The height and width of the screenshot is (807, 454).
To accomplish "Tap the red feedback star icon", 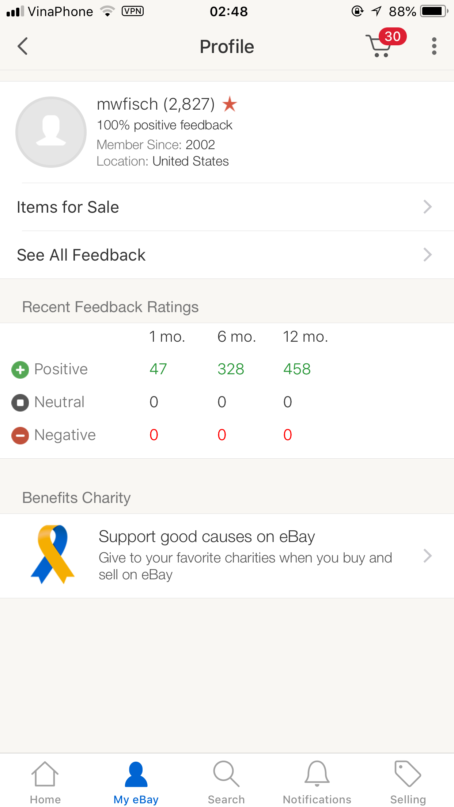I will [230, 104].
